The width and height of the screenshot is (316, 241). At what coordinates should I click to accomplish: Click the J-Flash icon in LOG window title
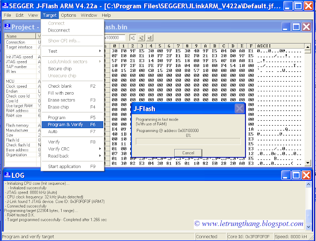pyautogui.click(x=7, y=175)
